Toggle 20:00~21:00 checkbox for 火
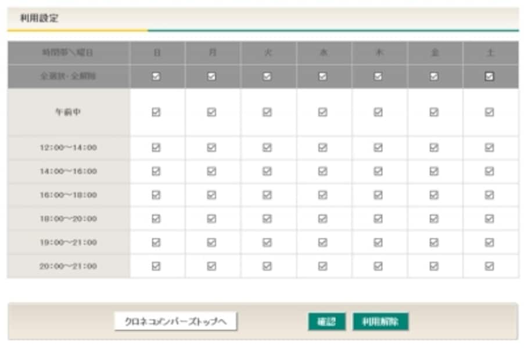524x348 pixels. (x=267, y=266)
